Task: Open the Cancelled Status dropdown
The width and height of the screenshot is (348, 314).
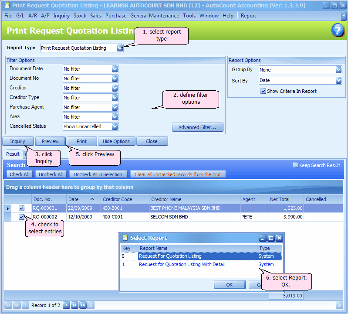Action: [115, 126]
